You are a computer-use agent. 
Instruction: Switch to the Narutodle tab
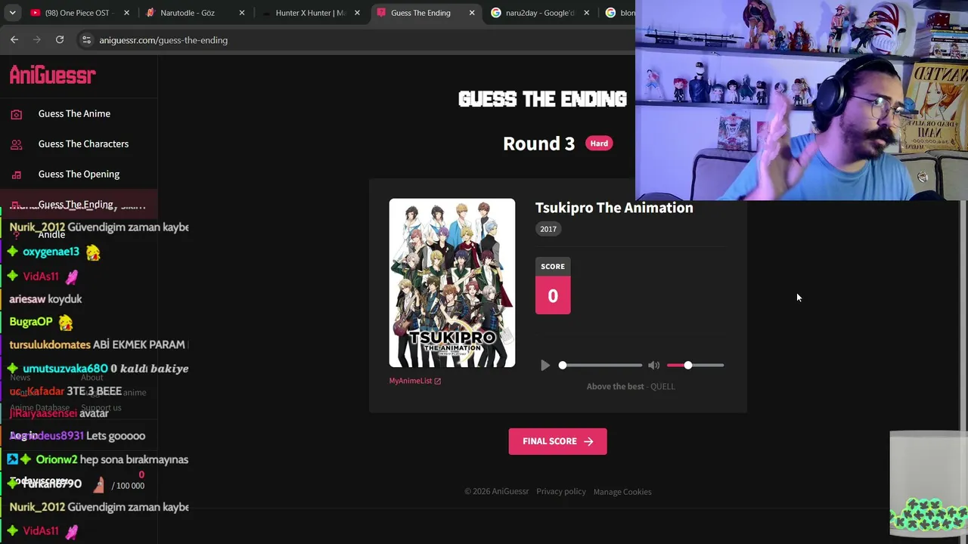[x=195, y=13]
